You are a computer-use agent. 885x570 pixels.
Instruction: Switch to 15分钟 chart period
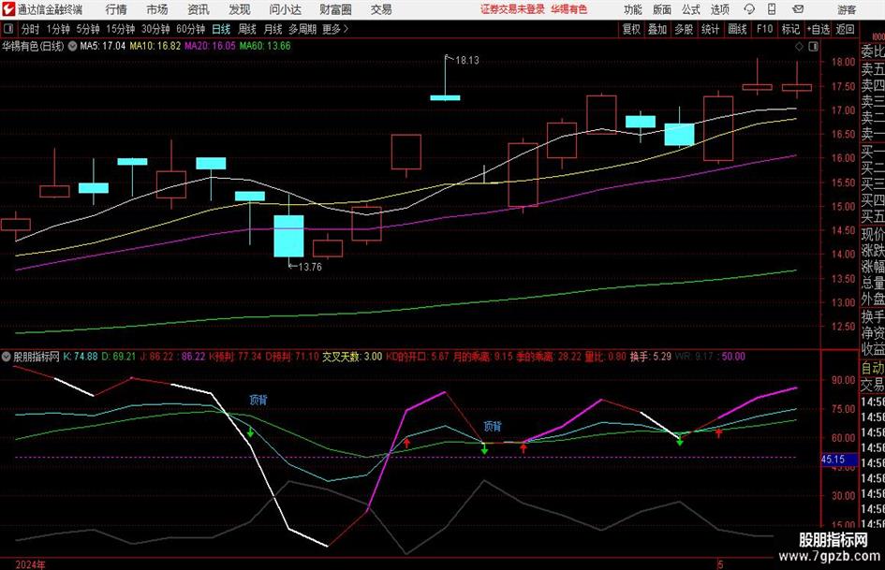click(121, 29)
